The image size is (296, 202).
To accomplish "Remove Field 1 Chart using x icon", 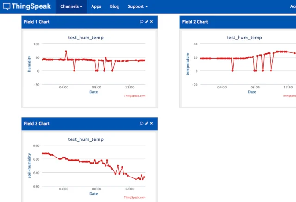I will tap(151, 22).
